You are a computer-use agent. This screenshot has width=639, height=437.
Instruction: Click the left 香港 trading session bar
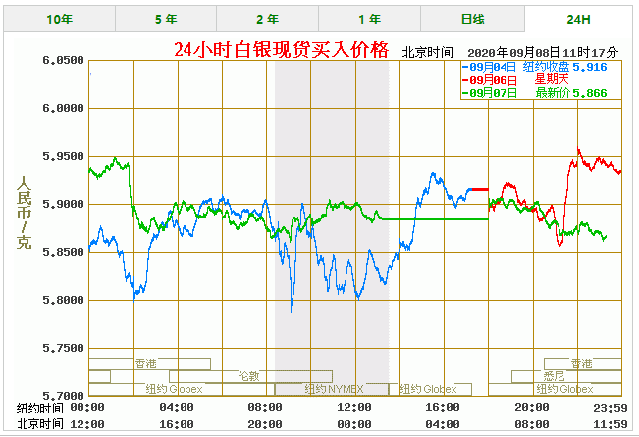(149, 364)
